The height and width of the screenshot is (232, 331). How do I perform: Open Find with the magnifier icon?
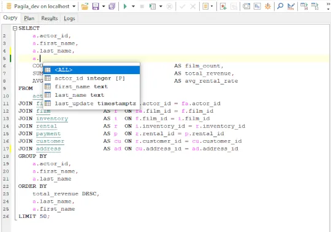click(x=280, y=7)
